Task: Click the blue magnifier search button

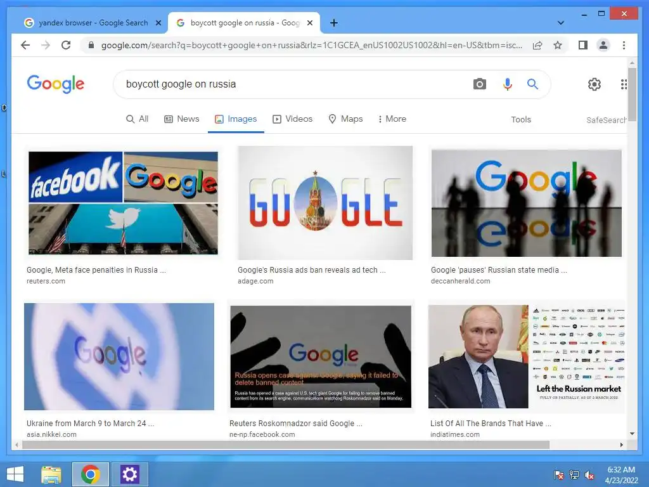Action: click(x=532, y=84)
